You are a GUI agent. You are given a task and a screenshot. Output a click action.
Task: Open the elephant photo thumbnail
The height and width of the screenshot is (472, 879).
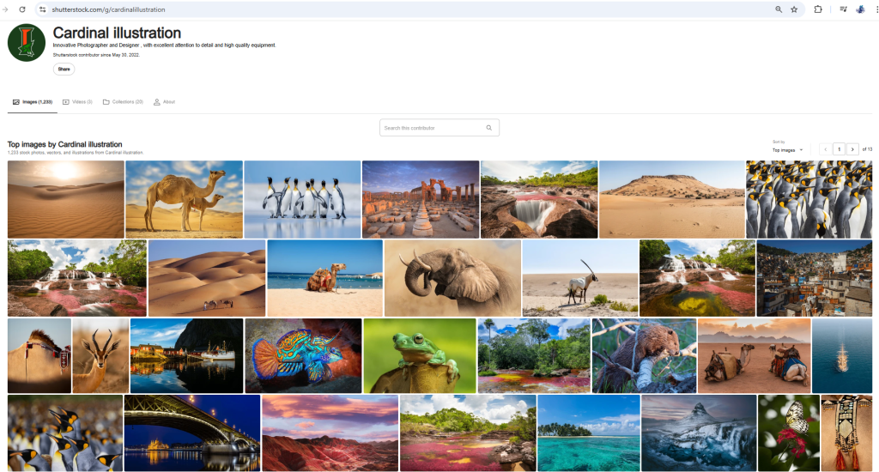452,278
